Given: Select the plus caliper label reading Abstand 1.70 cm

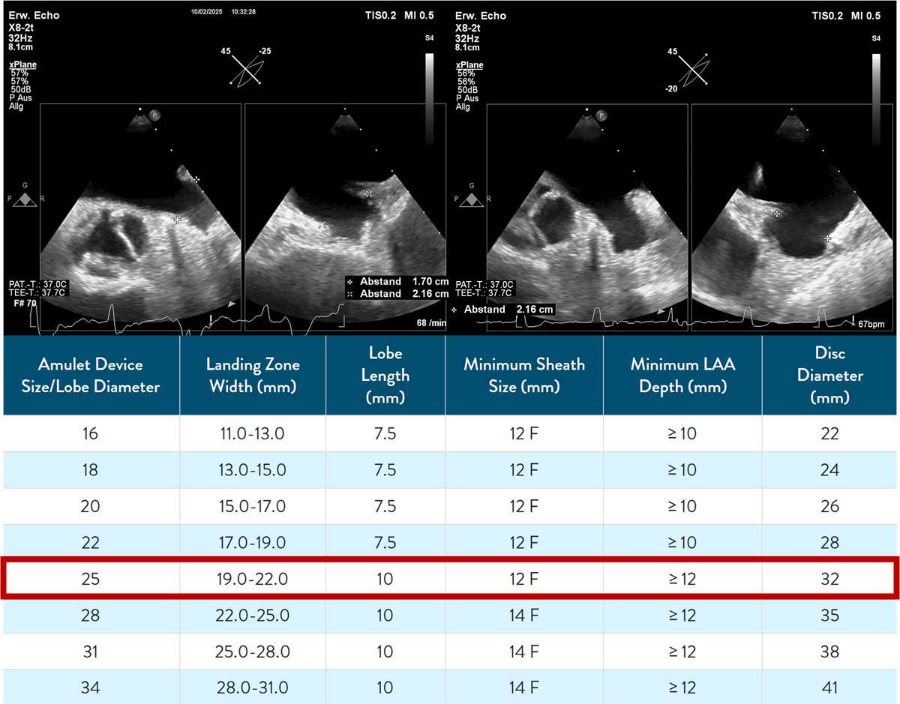Looking at the screenshot, I should pos(397,282).
